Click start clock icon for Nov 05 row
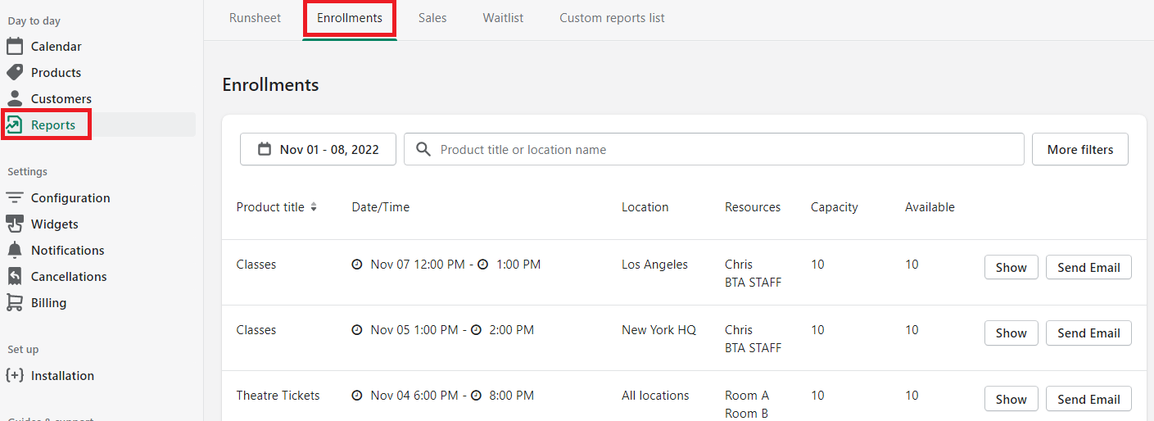 [357, 330]
